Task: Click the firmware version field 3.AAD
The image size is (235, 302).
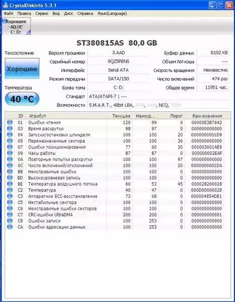Action: pos(119,53)
